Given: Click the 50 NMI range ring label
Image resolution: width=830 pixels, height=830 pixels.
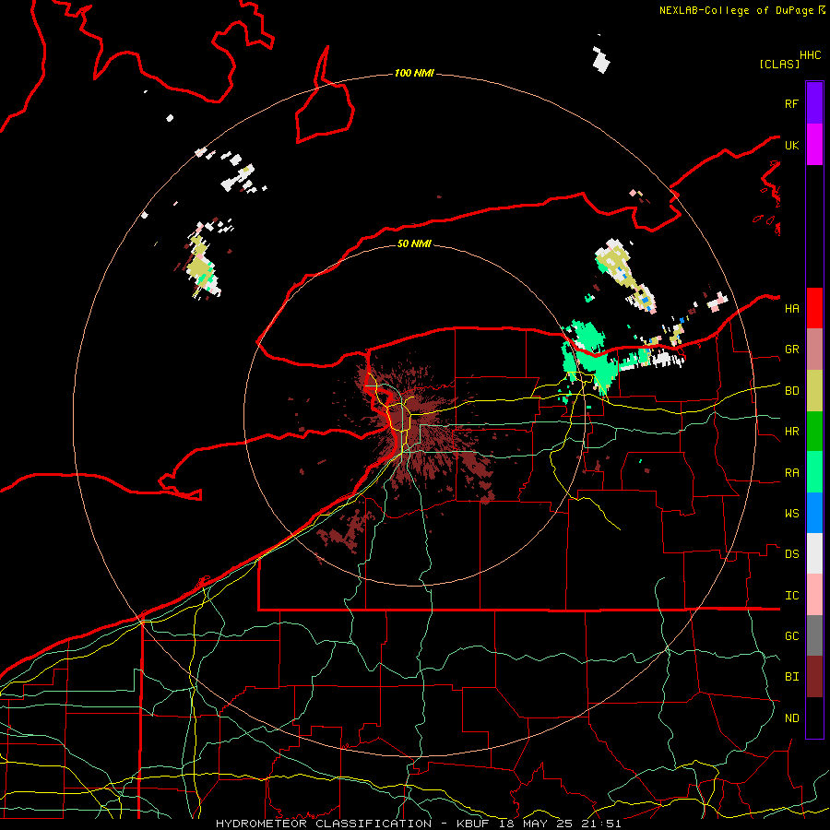Looking at the screenshot, I should [414, 243].
